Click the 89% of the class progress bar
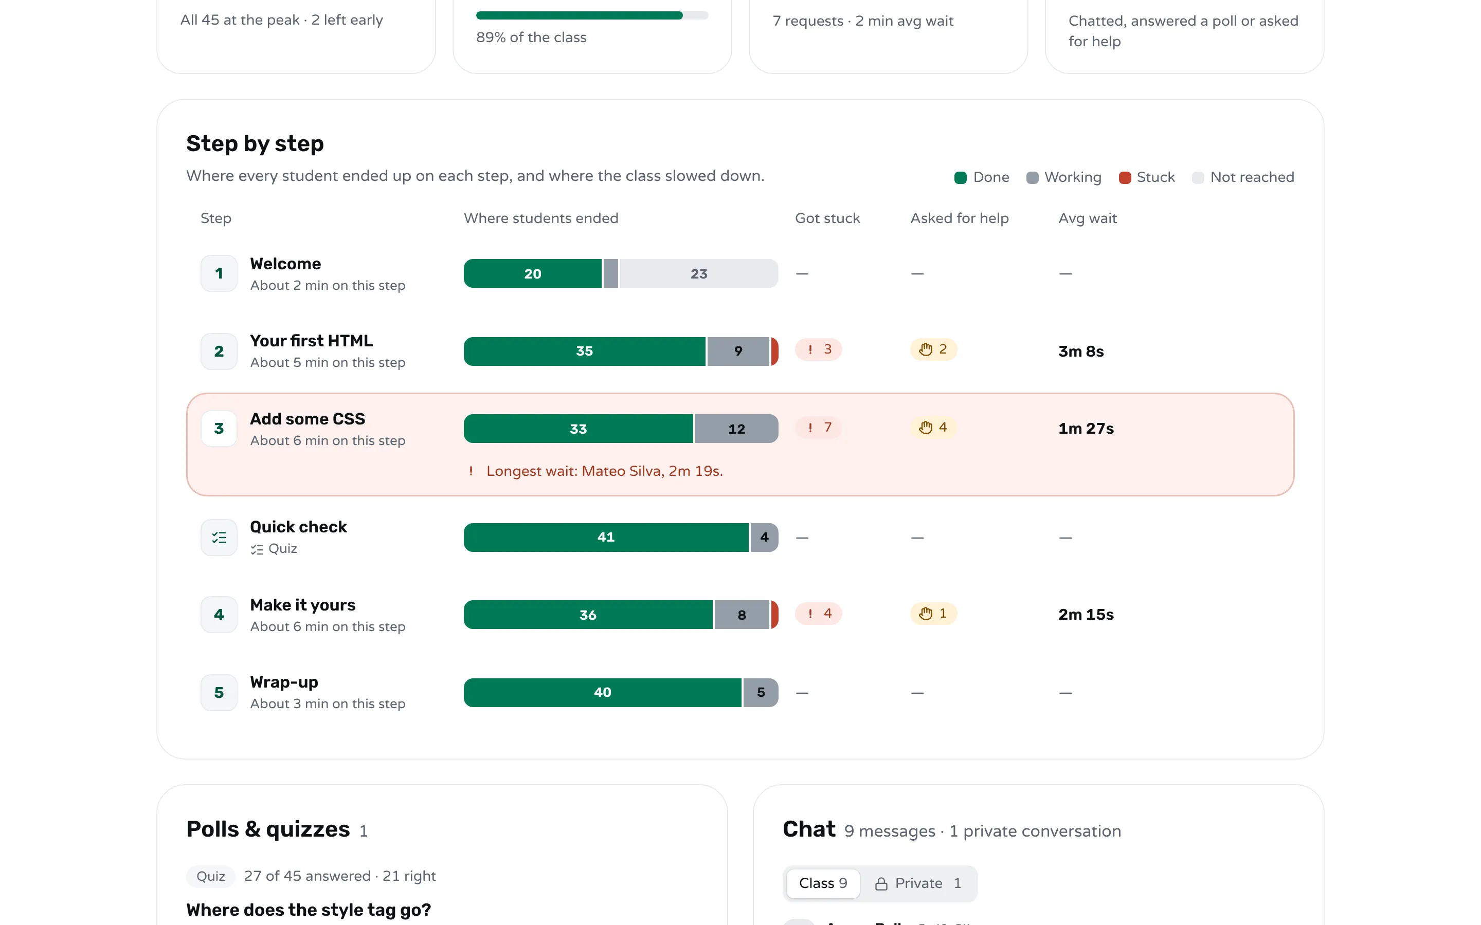This screenshot has width=1481, height=925. point(592,15)
